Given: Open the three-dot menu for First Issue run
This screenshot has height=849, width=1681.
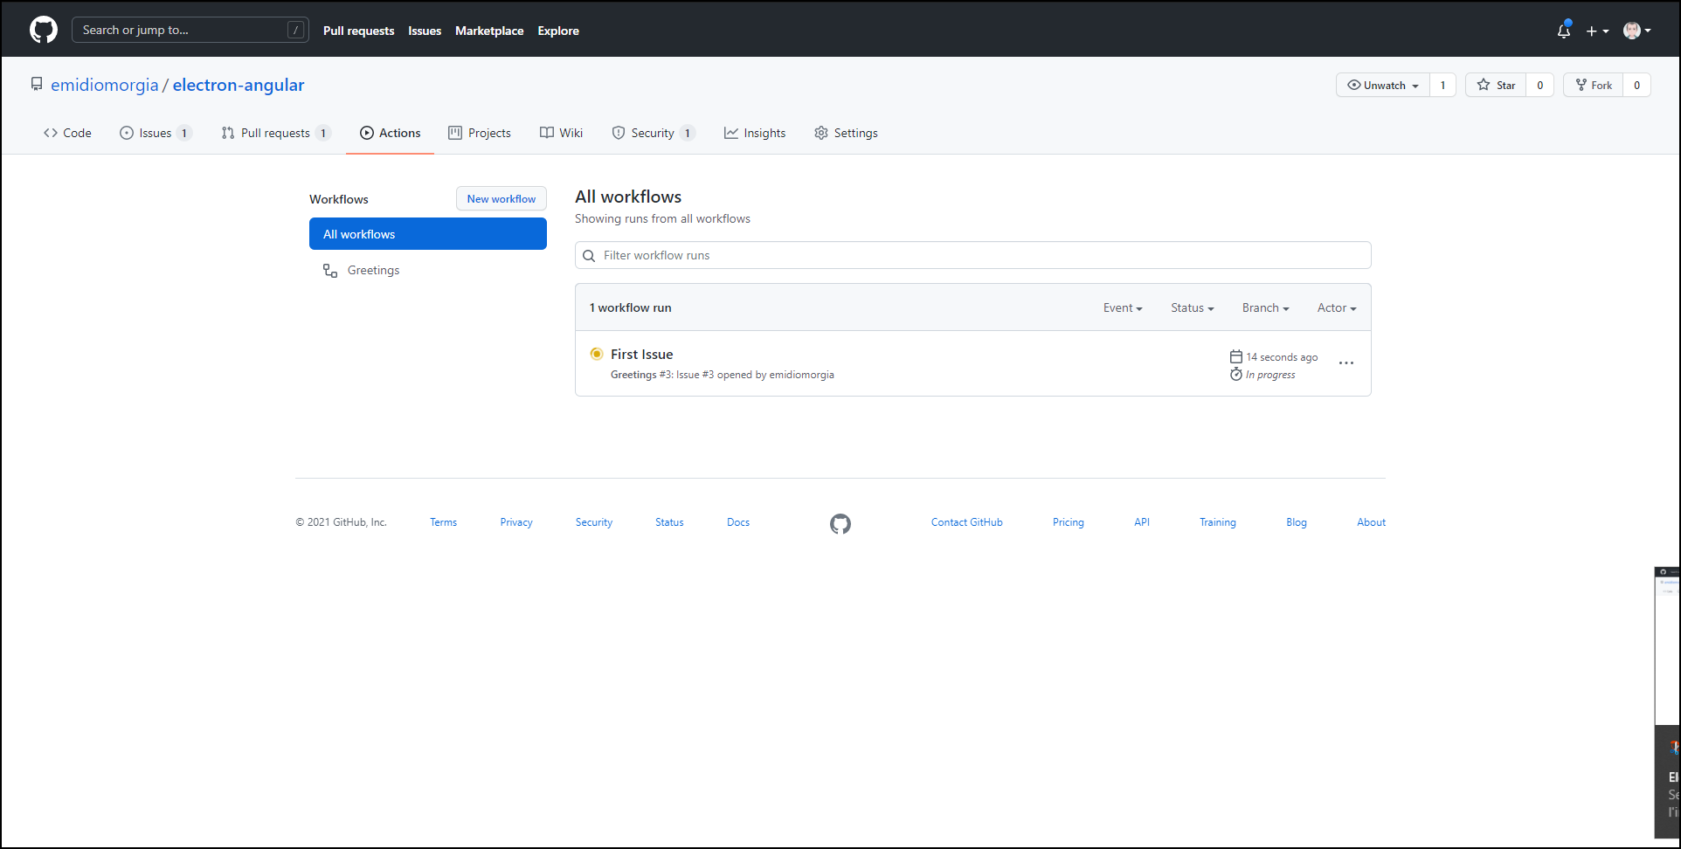Looking at the screenshot, I should pos(1345,363).
